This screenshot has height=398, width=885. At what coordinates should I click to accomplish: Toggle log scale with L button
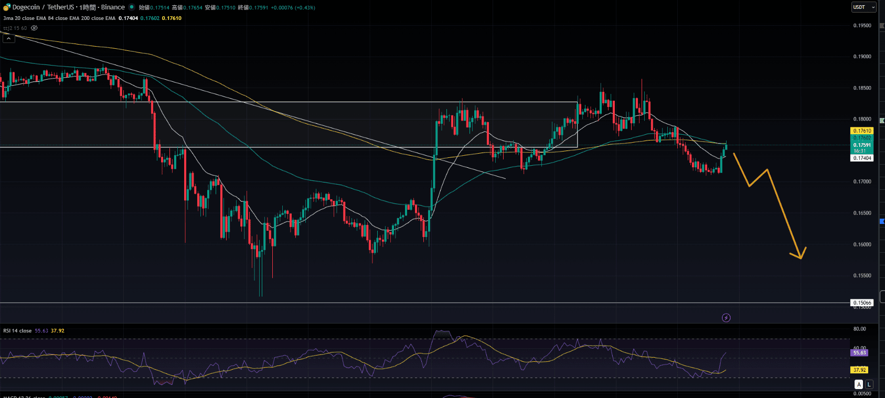(869, 384)
